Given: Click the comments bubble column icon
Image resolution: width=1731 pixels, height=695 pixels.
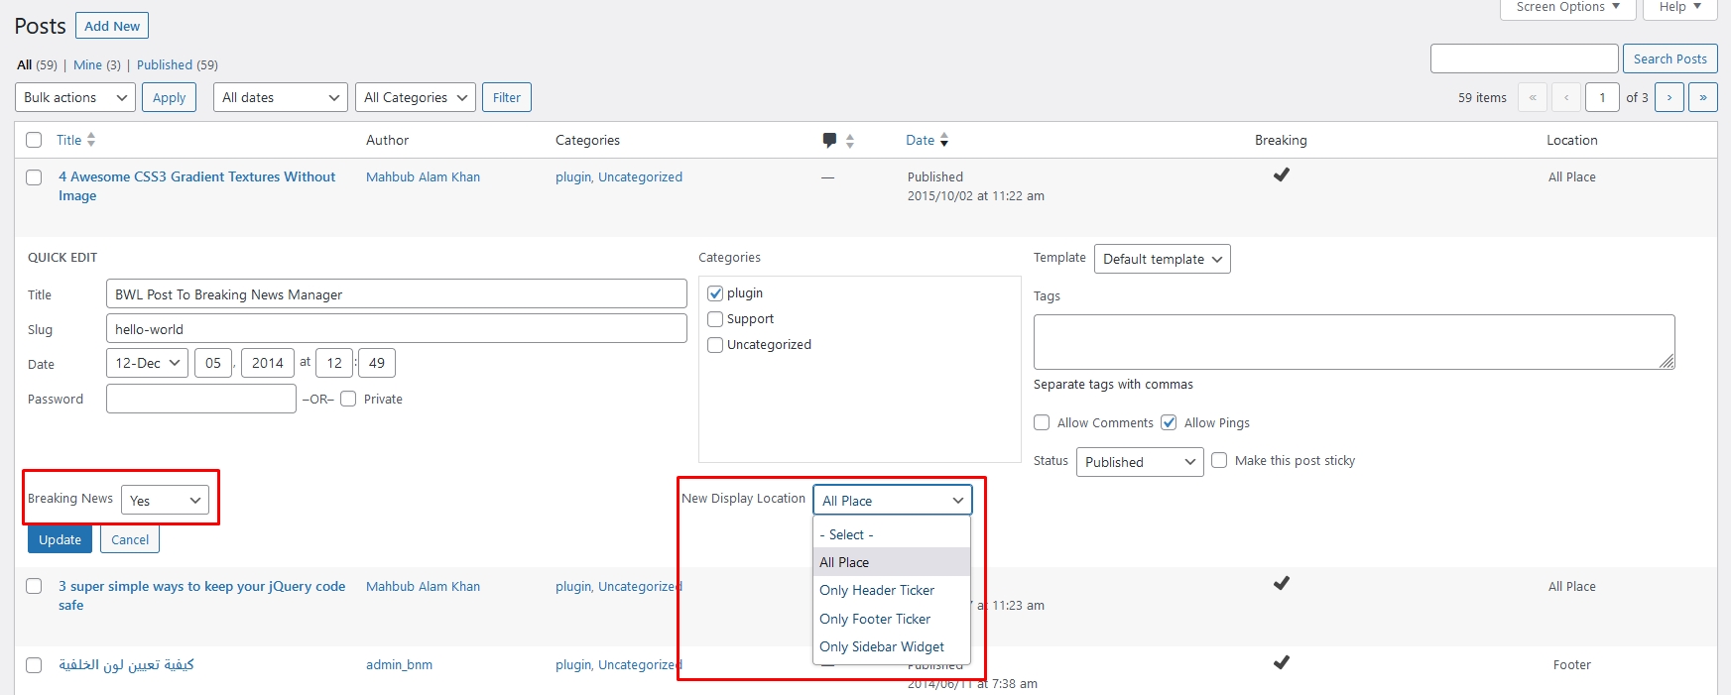Looking at the screenshot, I should tap(829, 140).
